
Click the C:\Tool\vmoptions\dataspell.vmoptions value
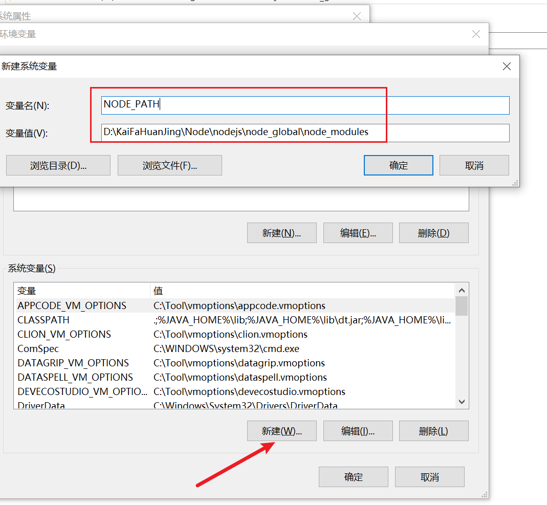[240, 377]
